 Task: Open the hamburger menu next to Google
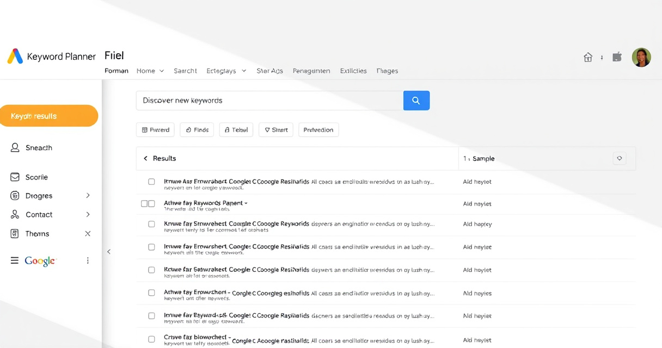pos(15,260)
